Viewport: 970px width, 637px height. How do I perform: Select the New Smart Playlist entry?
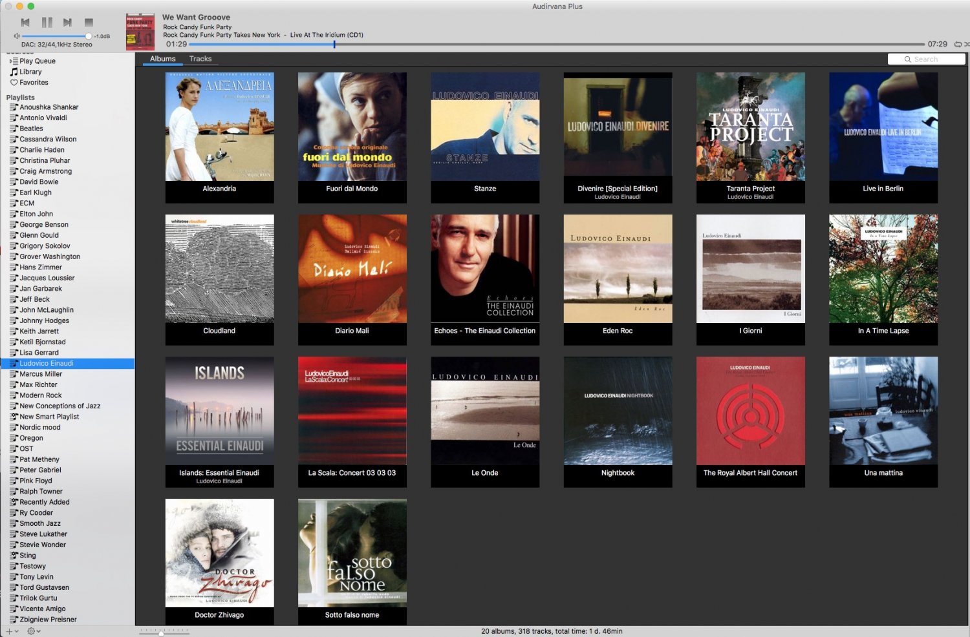67,417
